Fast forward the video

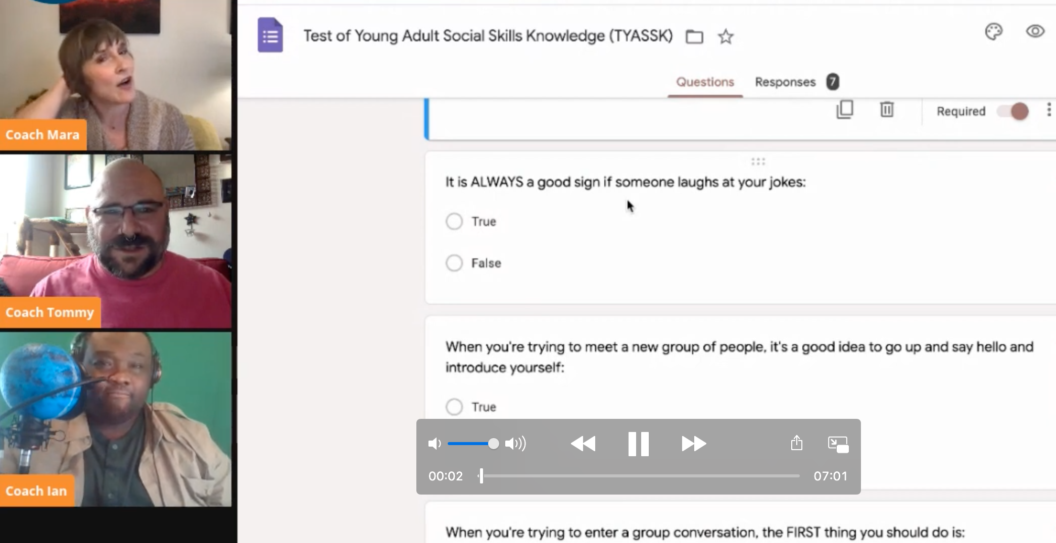tap(693, 444)
